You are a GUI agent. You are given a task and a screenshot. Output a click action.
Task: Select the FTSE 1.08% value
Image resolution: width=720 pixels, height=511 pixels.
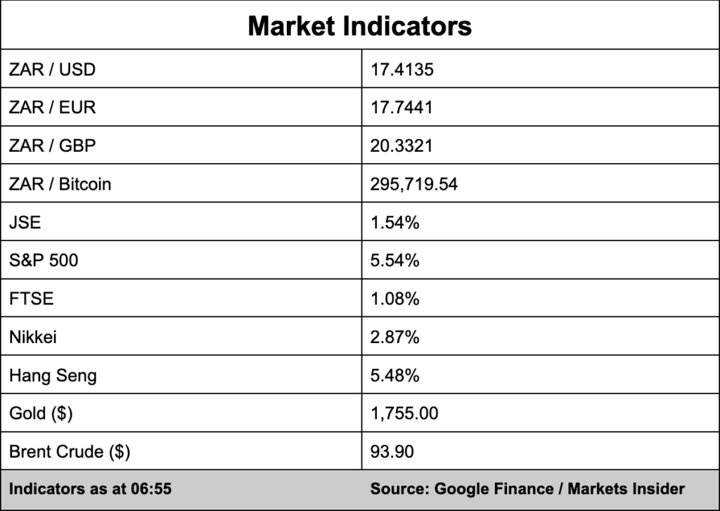point(395,299)
